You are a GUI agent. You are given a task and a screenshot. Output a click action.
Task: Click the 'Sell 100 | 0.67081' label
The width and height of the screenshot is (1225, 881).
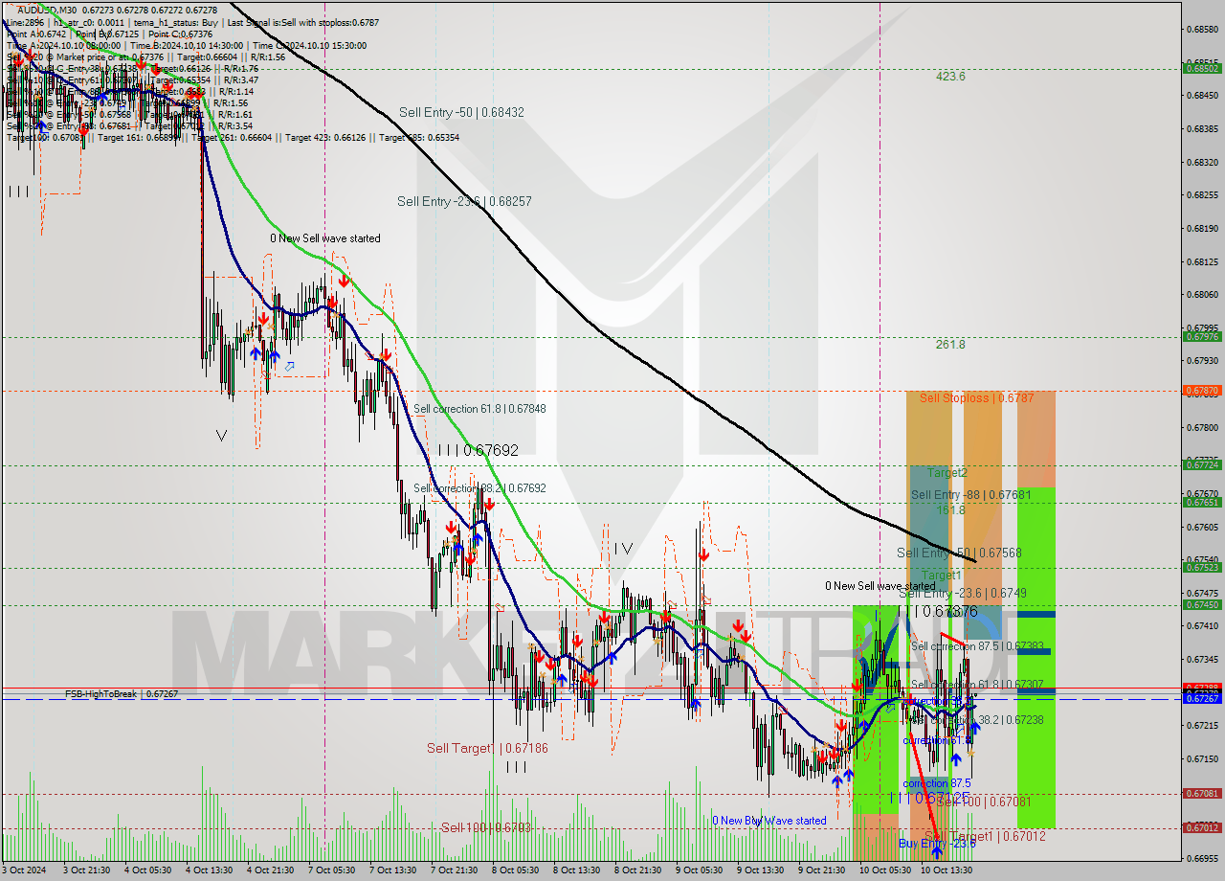pos(984,802)
